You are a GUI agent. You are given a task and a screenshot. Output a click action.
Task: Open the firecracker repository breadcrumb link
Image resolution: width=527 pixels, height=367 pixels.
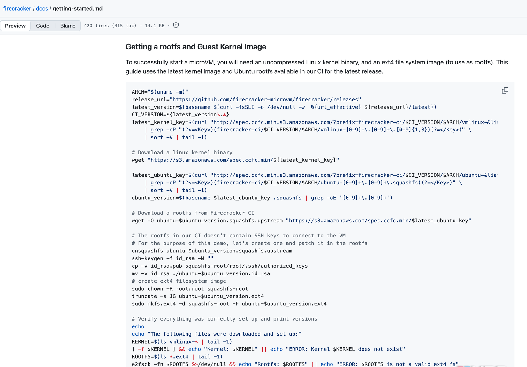[x=17, y=8]
